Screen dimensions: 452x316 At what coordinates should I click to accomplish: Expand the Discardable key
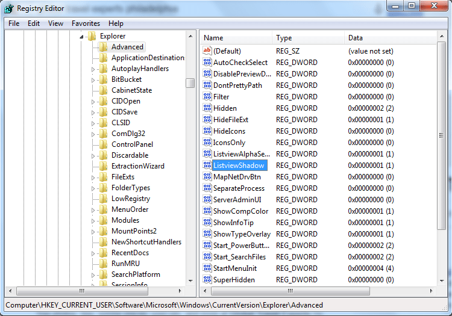pyautogui.click(x=93, y=156)
